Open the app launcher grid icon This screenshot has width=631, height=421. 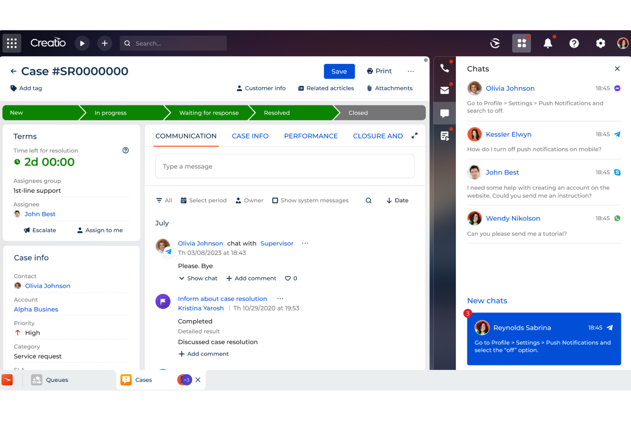[x=12, y=43]
